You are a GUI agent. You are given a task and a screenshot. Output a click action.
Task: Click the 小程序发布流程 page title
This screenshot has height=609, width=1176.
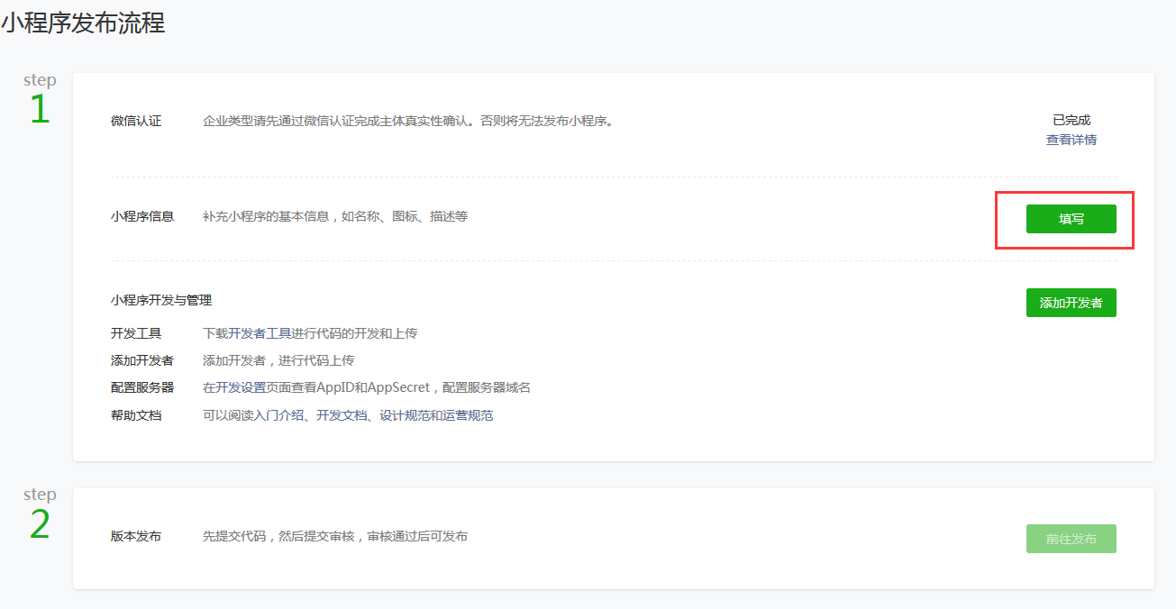83,23
